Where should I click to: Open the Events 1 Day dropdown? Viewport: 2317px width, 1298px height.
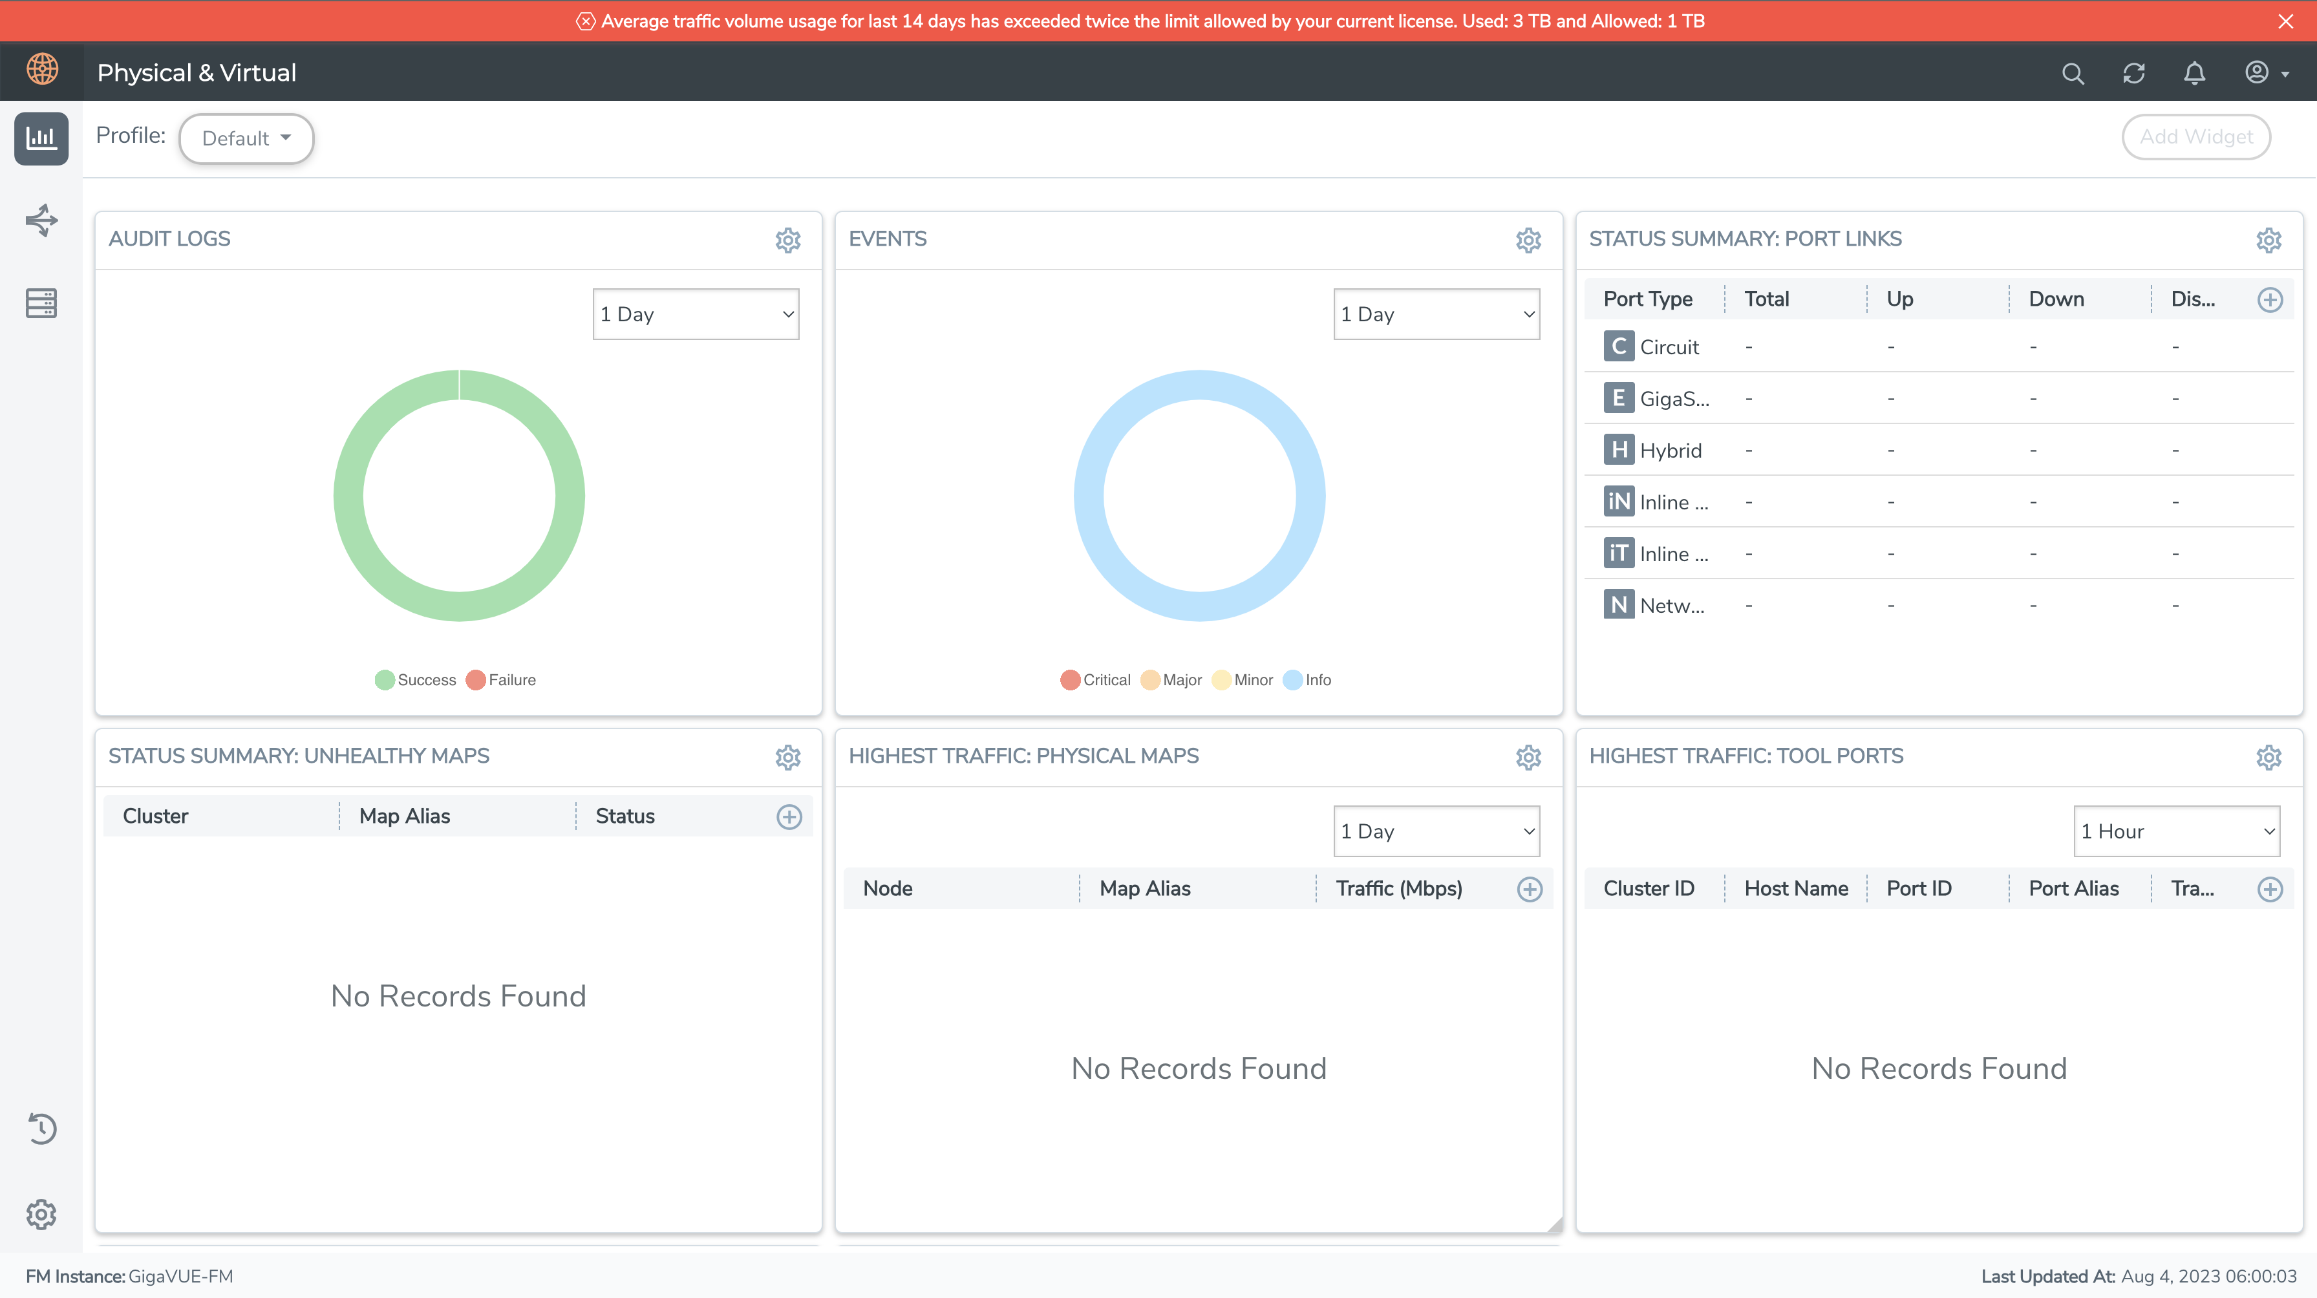pos(1436,314)
